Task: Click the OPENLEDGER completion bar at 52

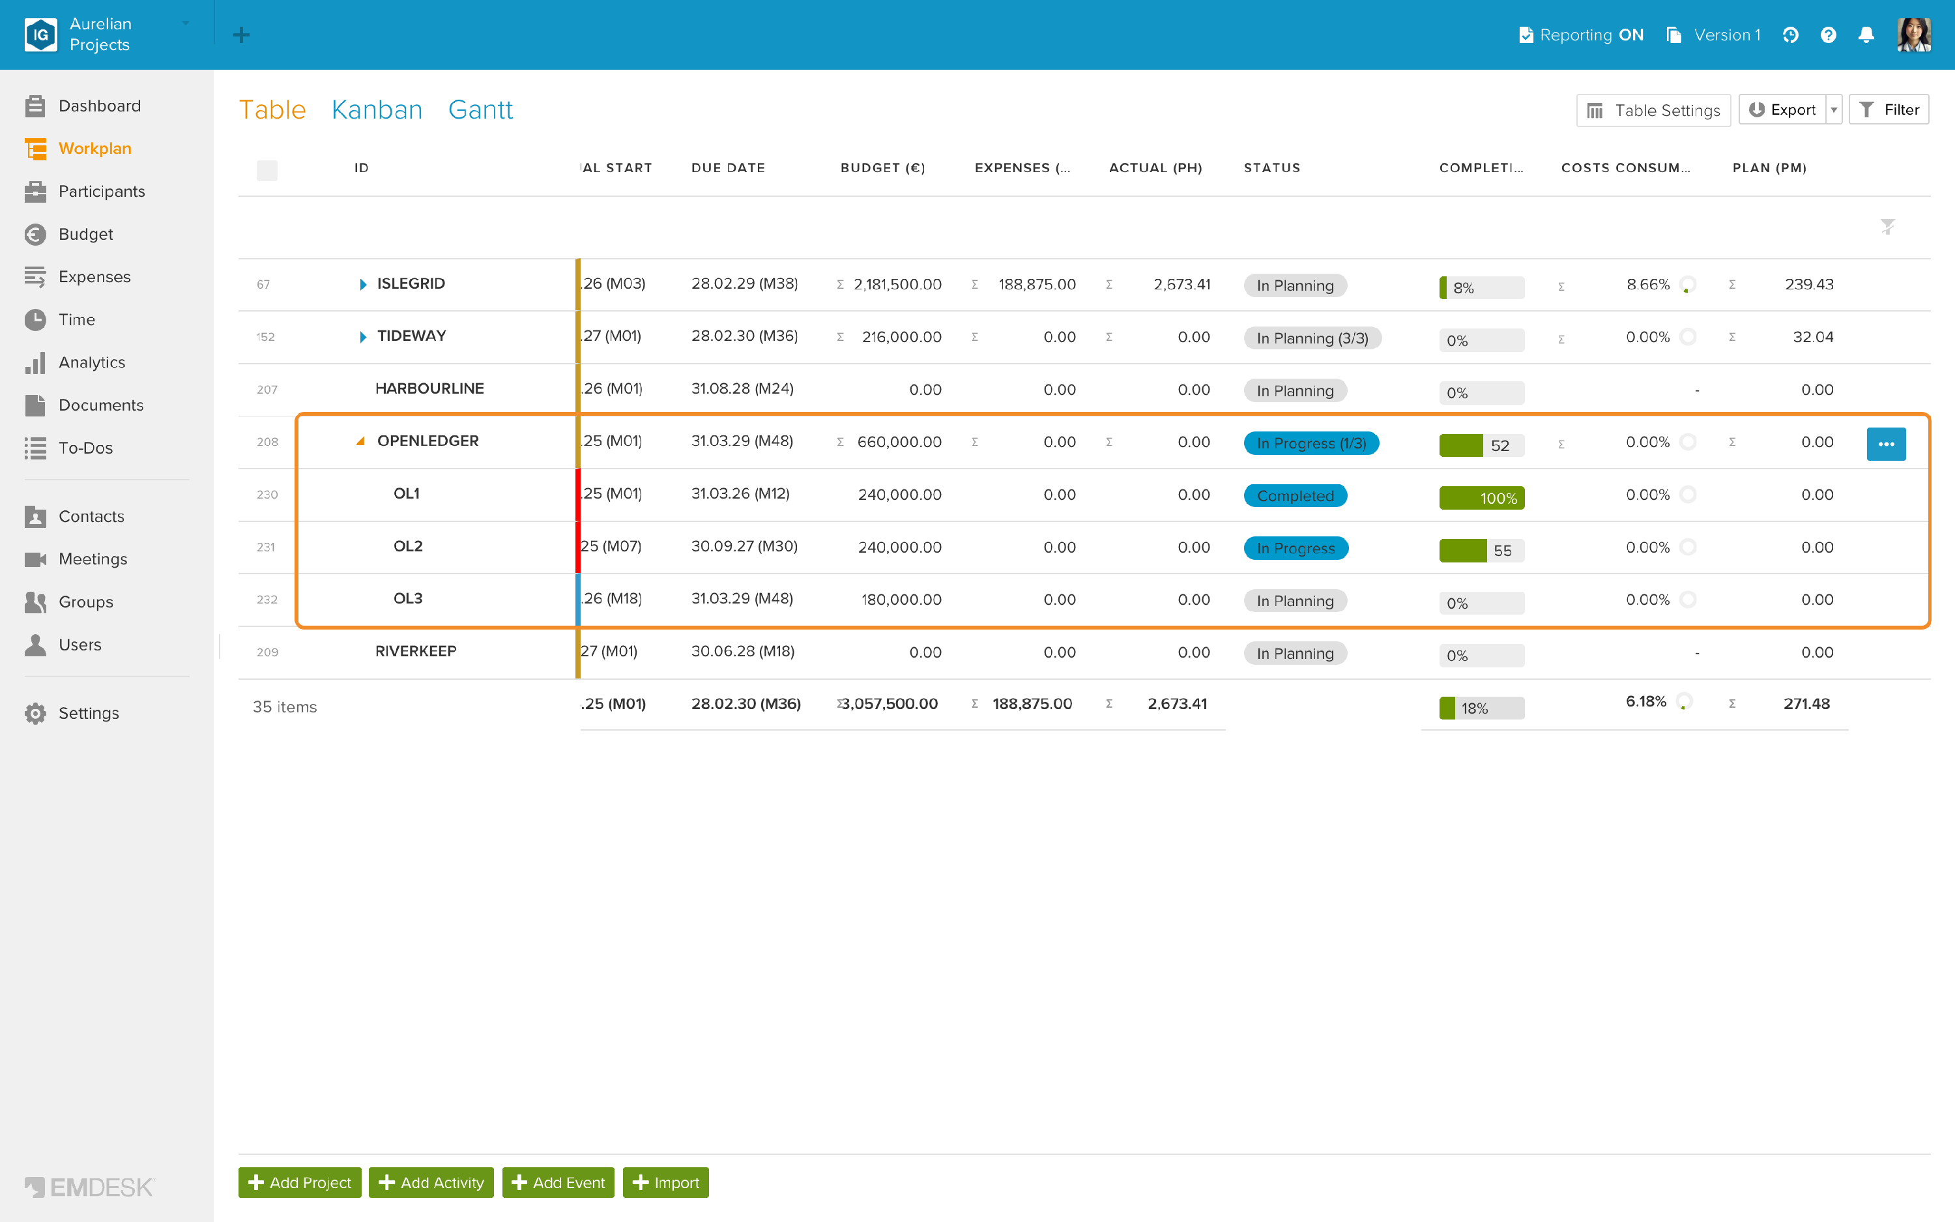Action: point(1482,445)
